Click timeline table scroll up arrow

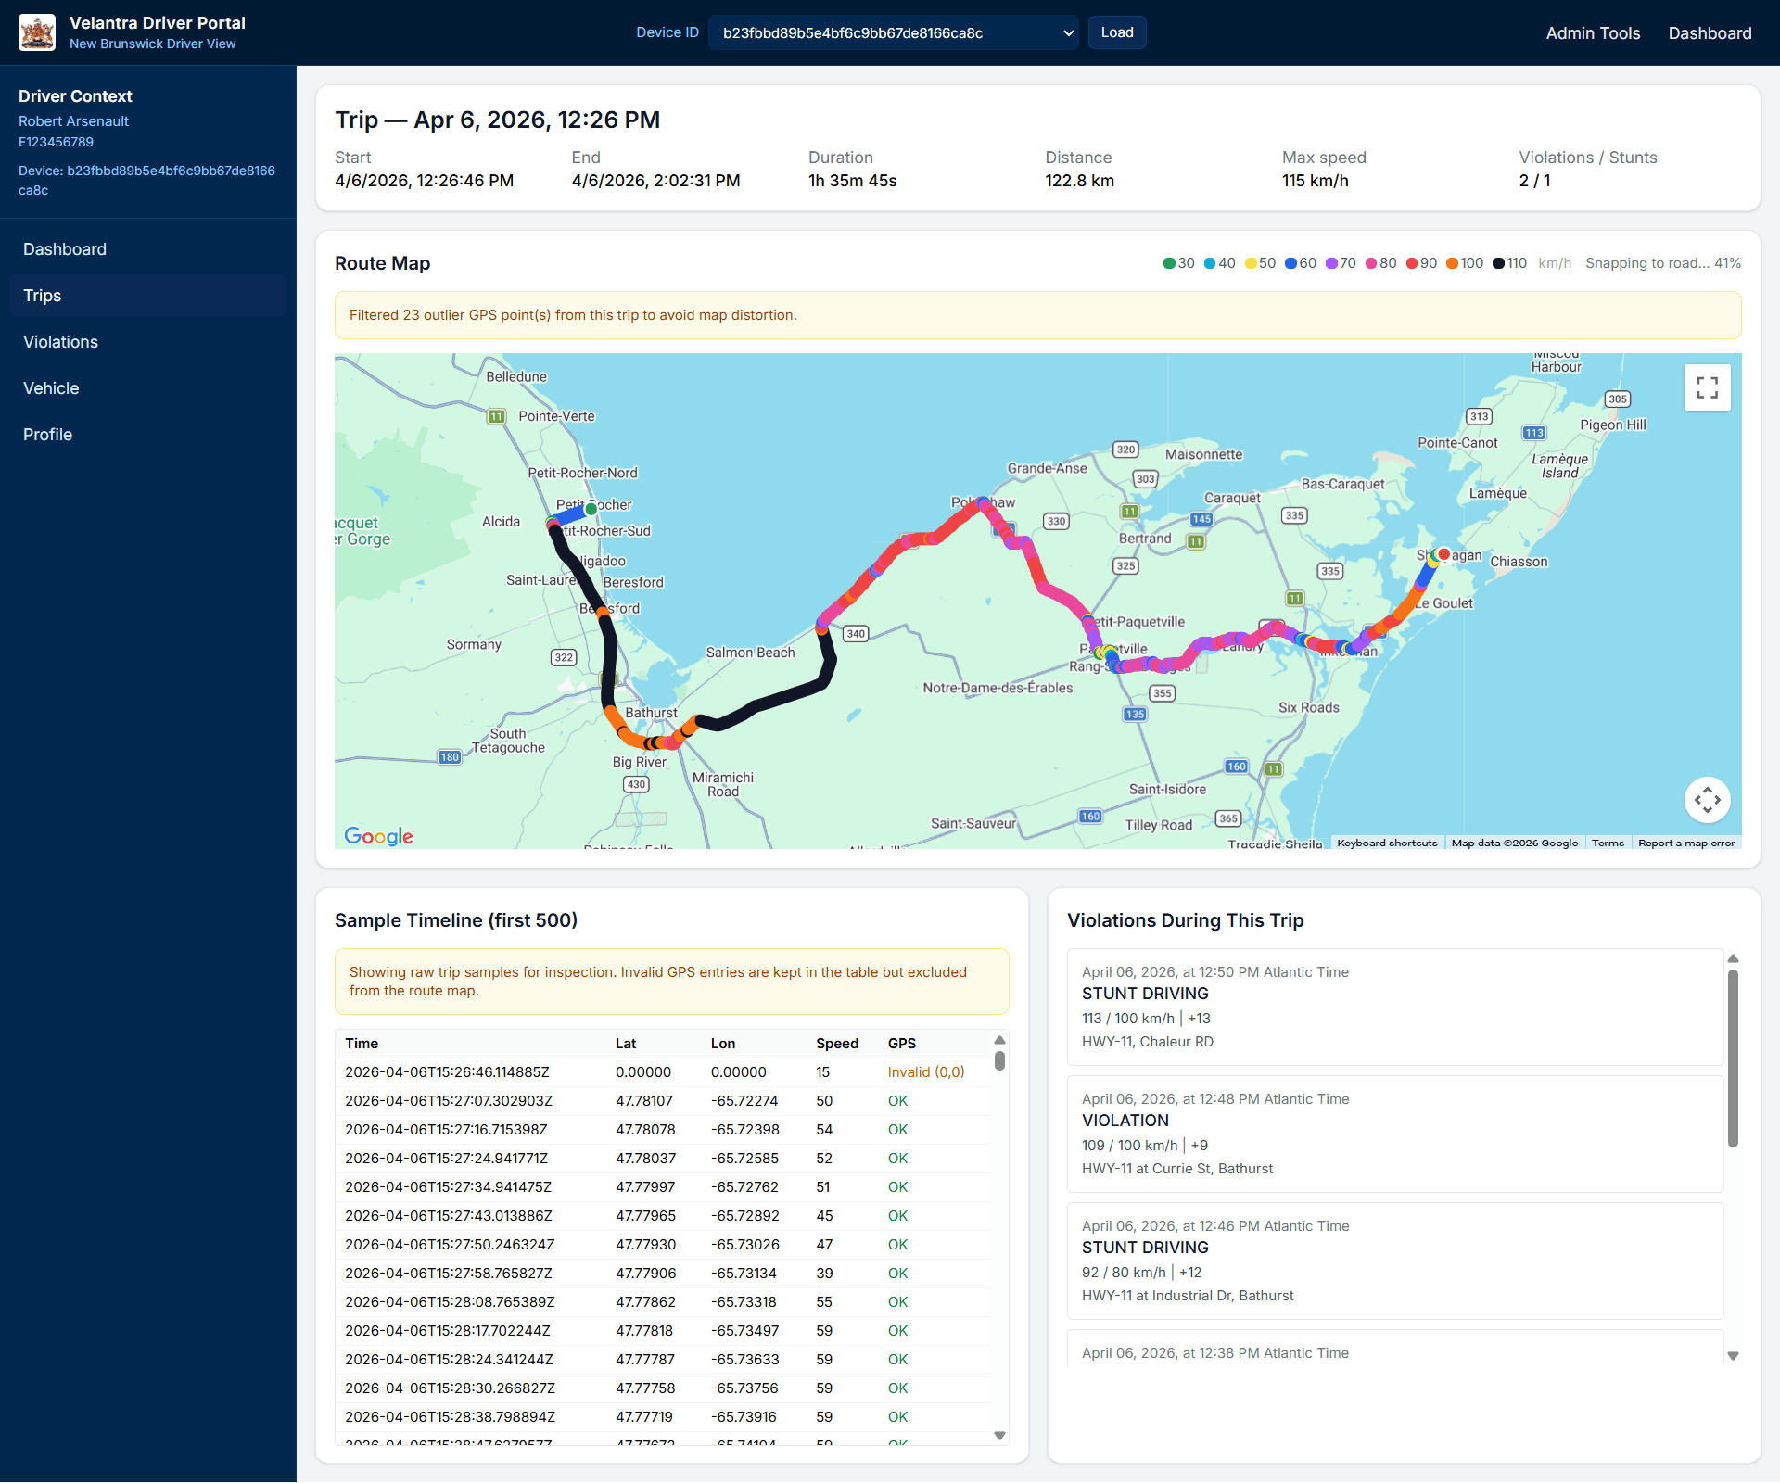click(999, 1040)
